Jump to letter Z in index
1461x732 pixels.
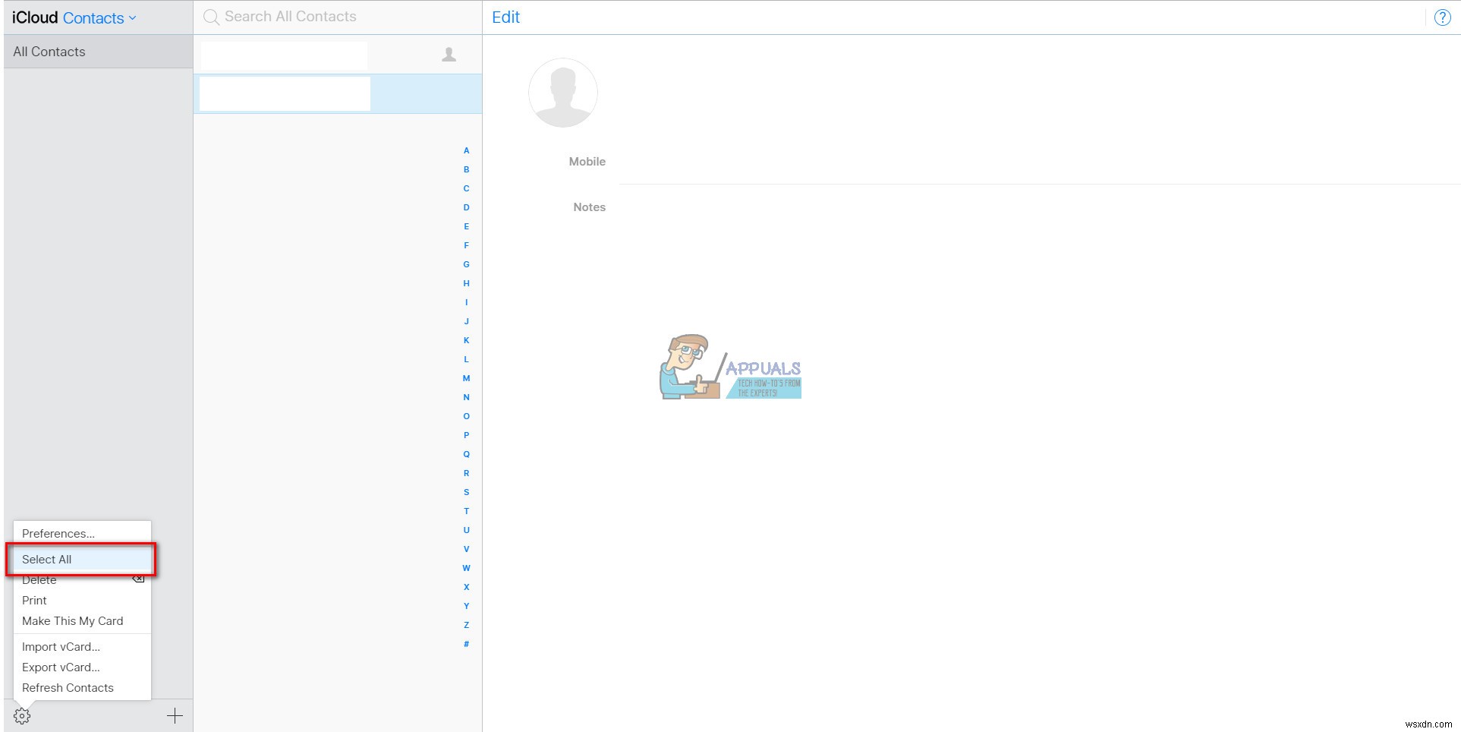click(x=466, y=625)
